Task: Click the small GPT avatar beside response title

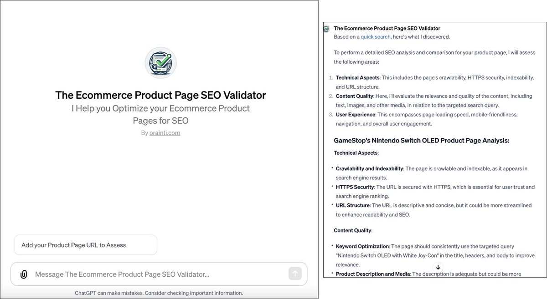Action: coord(326,29)
